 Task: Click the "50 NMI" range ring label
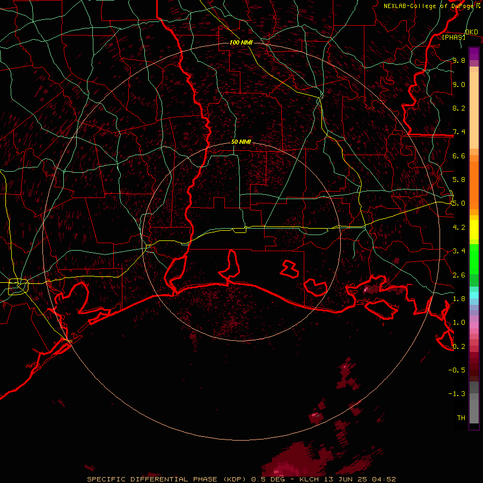click(x=241, y=142)
